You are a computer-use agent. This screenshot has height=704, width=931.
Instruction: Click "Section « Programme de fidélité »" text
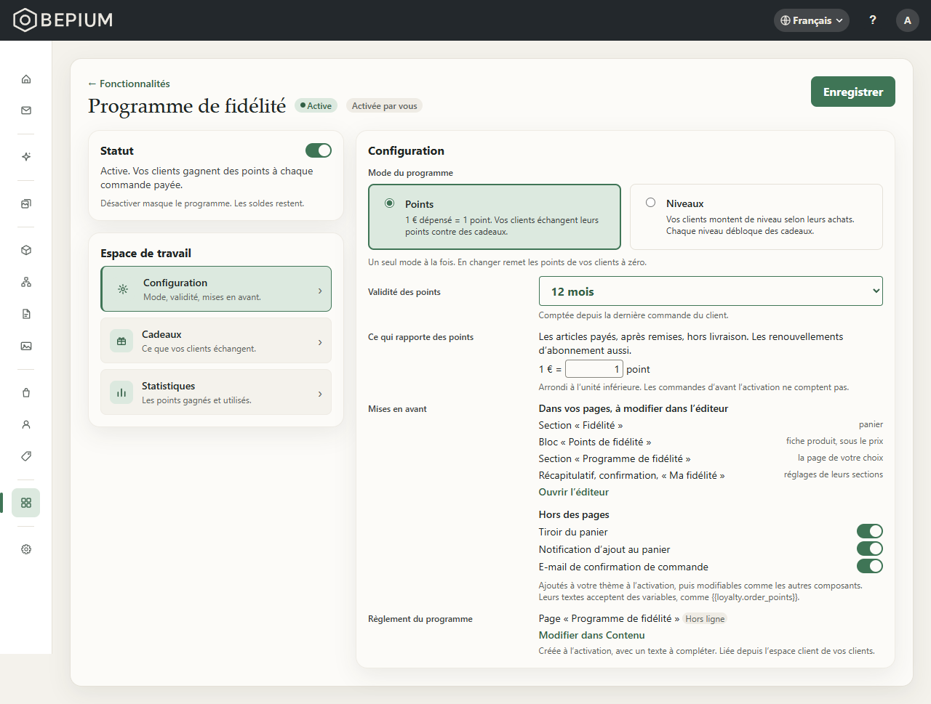[x=615, y=458]
